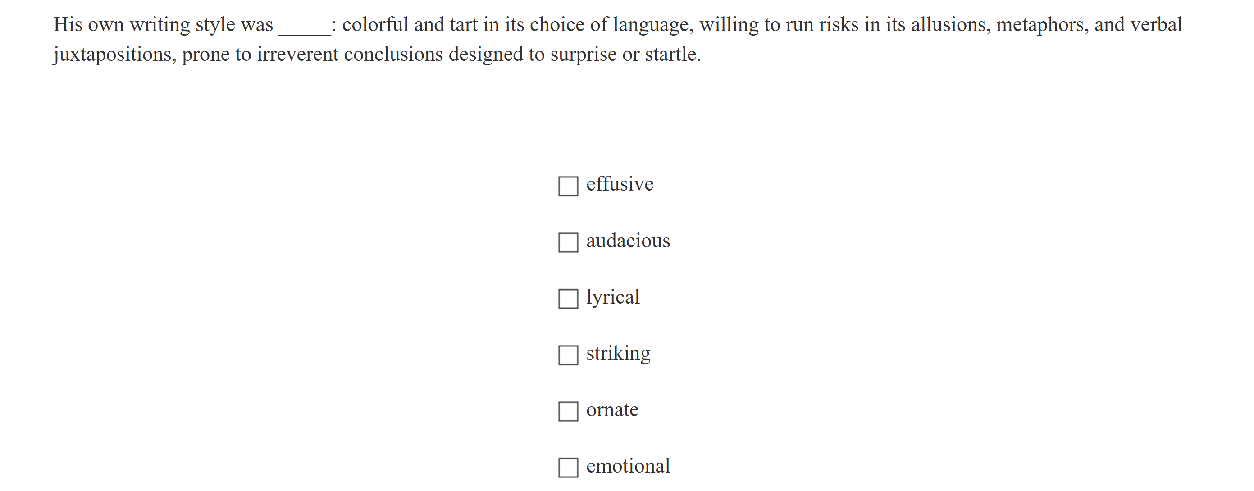This screenshot has width=1254, height=491.
Task: Click the word 'colorful' in the sentence
Action: click(x=375, y=24)
